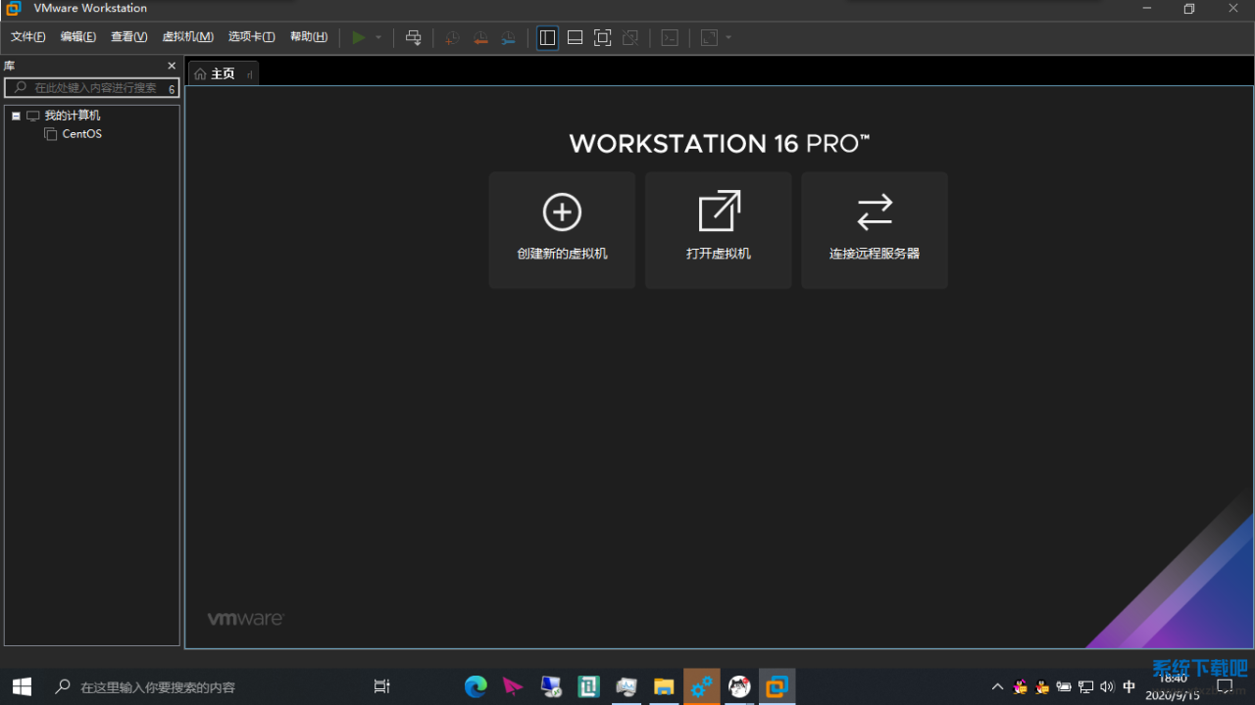The image size is (1255, 705).
Task: Open the 虚拟机(M) menu
Action: pyautogui.click(x=187, y=37)
